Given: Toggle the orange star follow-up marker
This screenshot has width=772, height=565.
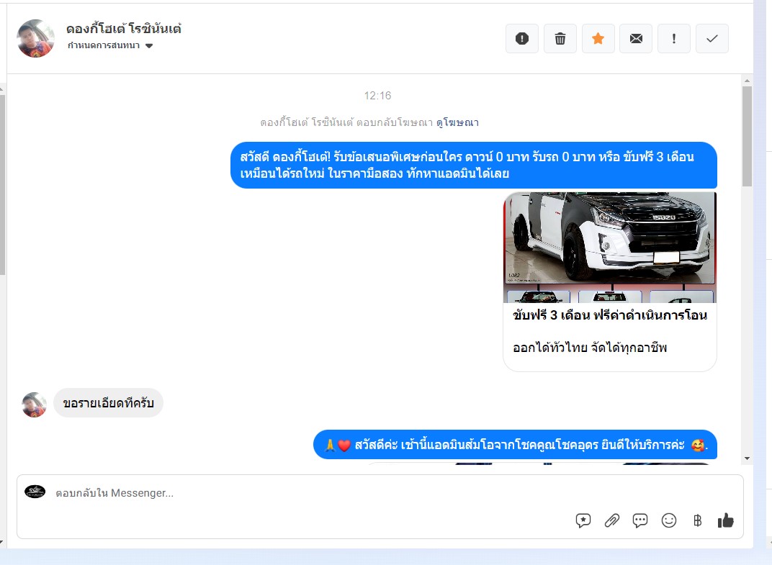Looking at the screenshot, I should coord(598,38).
